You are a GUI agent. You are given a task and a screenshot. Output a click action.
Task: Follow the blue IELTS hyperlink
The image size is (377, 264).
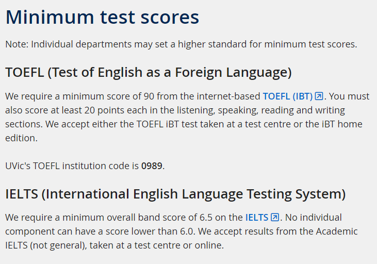[x=256, y=218]
